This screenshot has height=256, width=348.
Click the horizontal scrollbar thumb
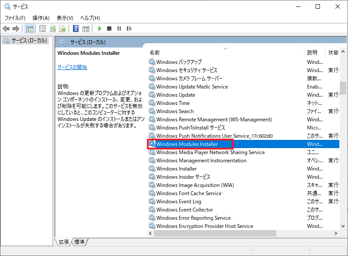coord(215,233)
